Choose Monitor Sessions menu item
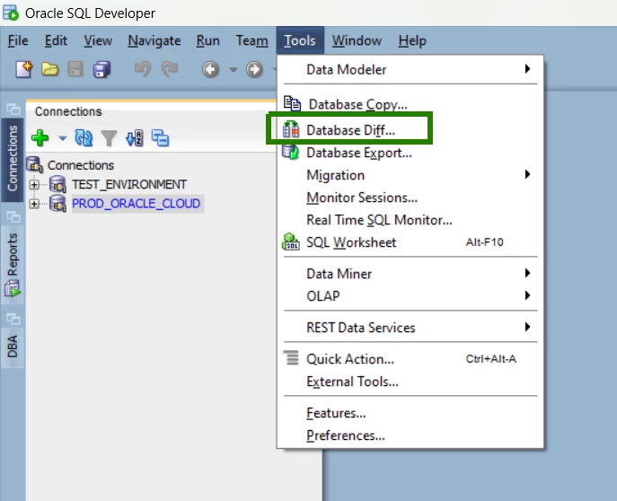617x501 pixels. click(410, 198)
